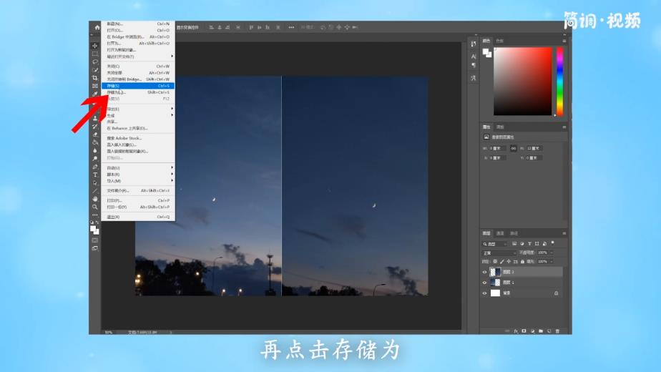661x372 pixels.
Task: Choose 存储为 (Save As) from File menu
Action: click(x=116, y=92)
